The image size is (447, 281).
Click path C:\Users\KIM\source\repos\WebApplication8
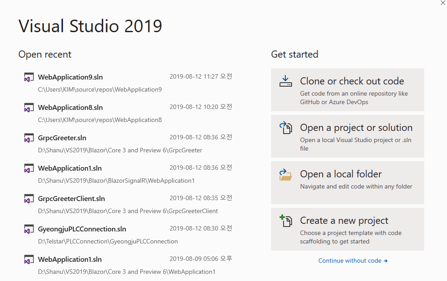point(100,120)
